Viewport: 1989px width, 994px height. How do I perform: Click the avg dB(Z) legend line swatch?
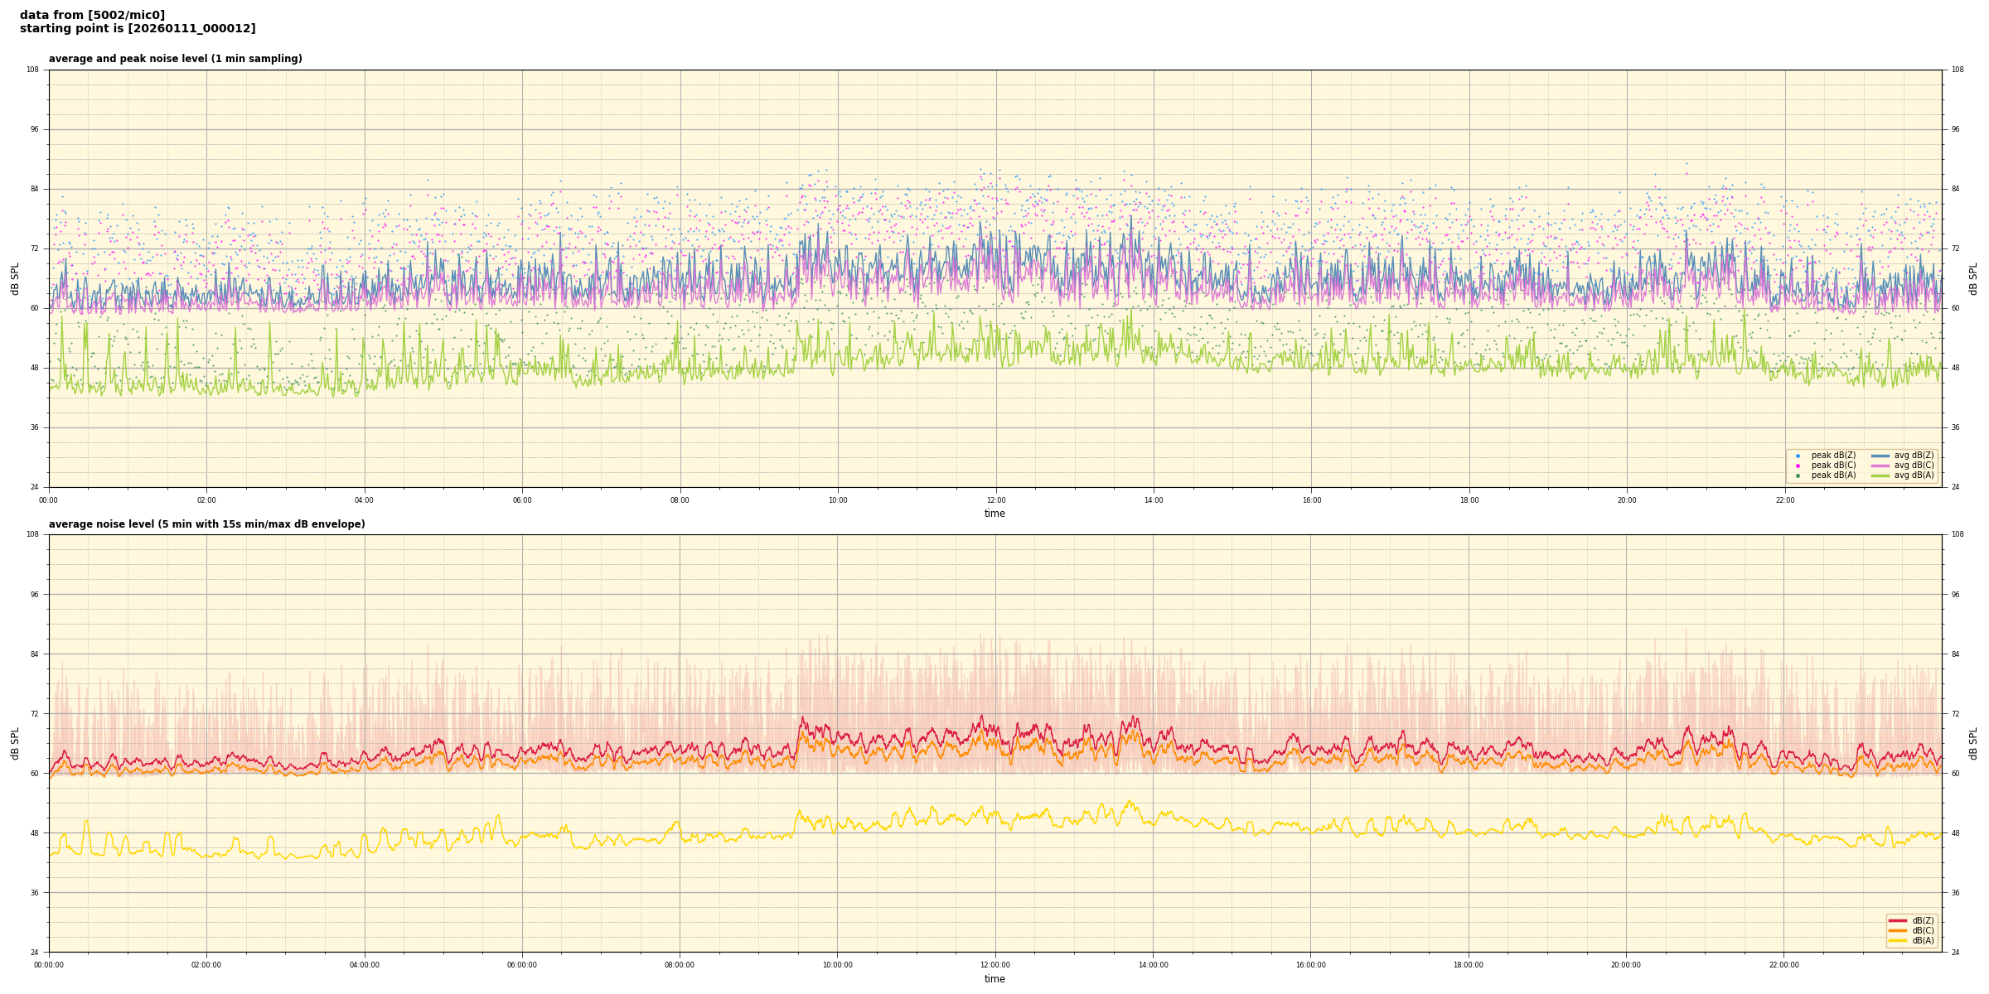pos(1880,456)
